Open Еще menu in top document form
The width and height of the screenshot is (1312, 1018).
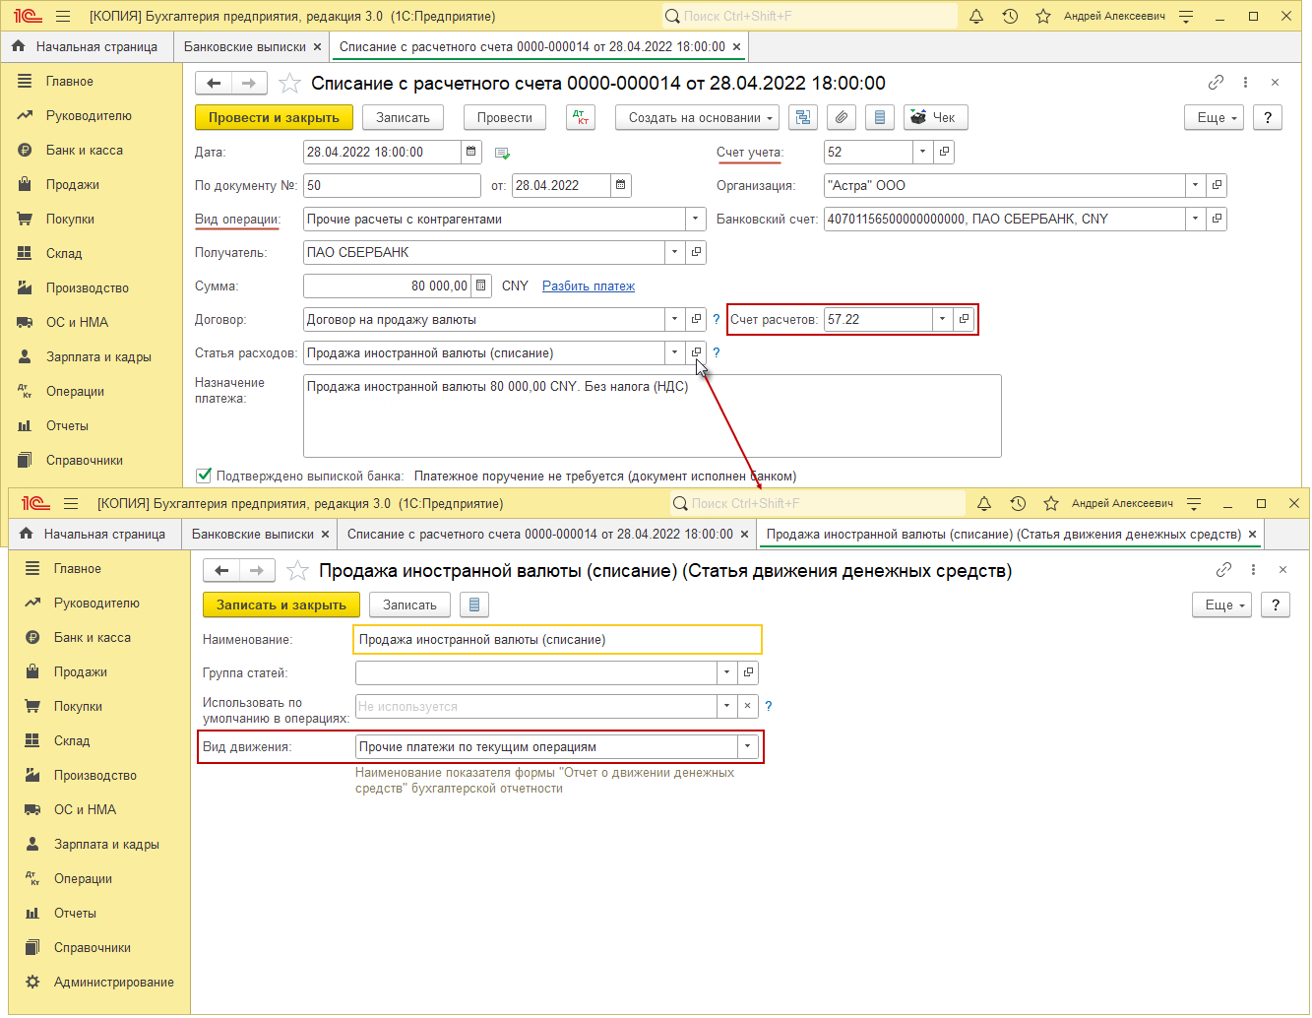[1214, 117]
